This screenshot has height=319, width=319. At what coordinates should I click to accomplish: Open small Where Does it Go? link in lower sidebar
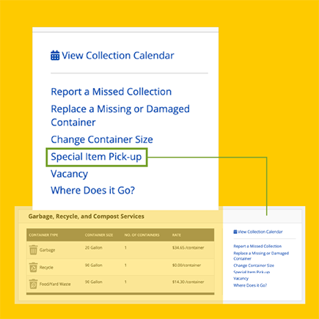pyautogui.click(x=250, y=285)
